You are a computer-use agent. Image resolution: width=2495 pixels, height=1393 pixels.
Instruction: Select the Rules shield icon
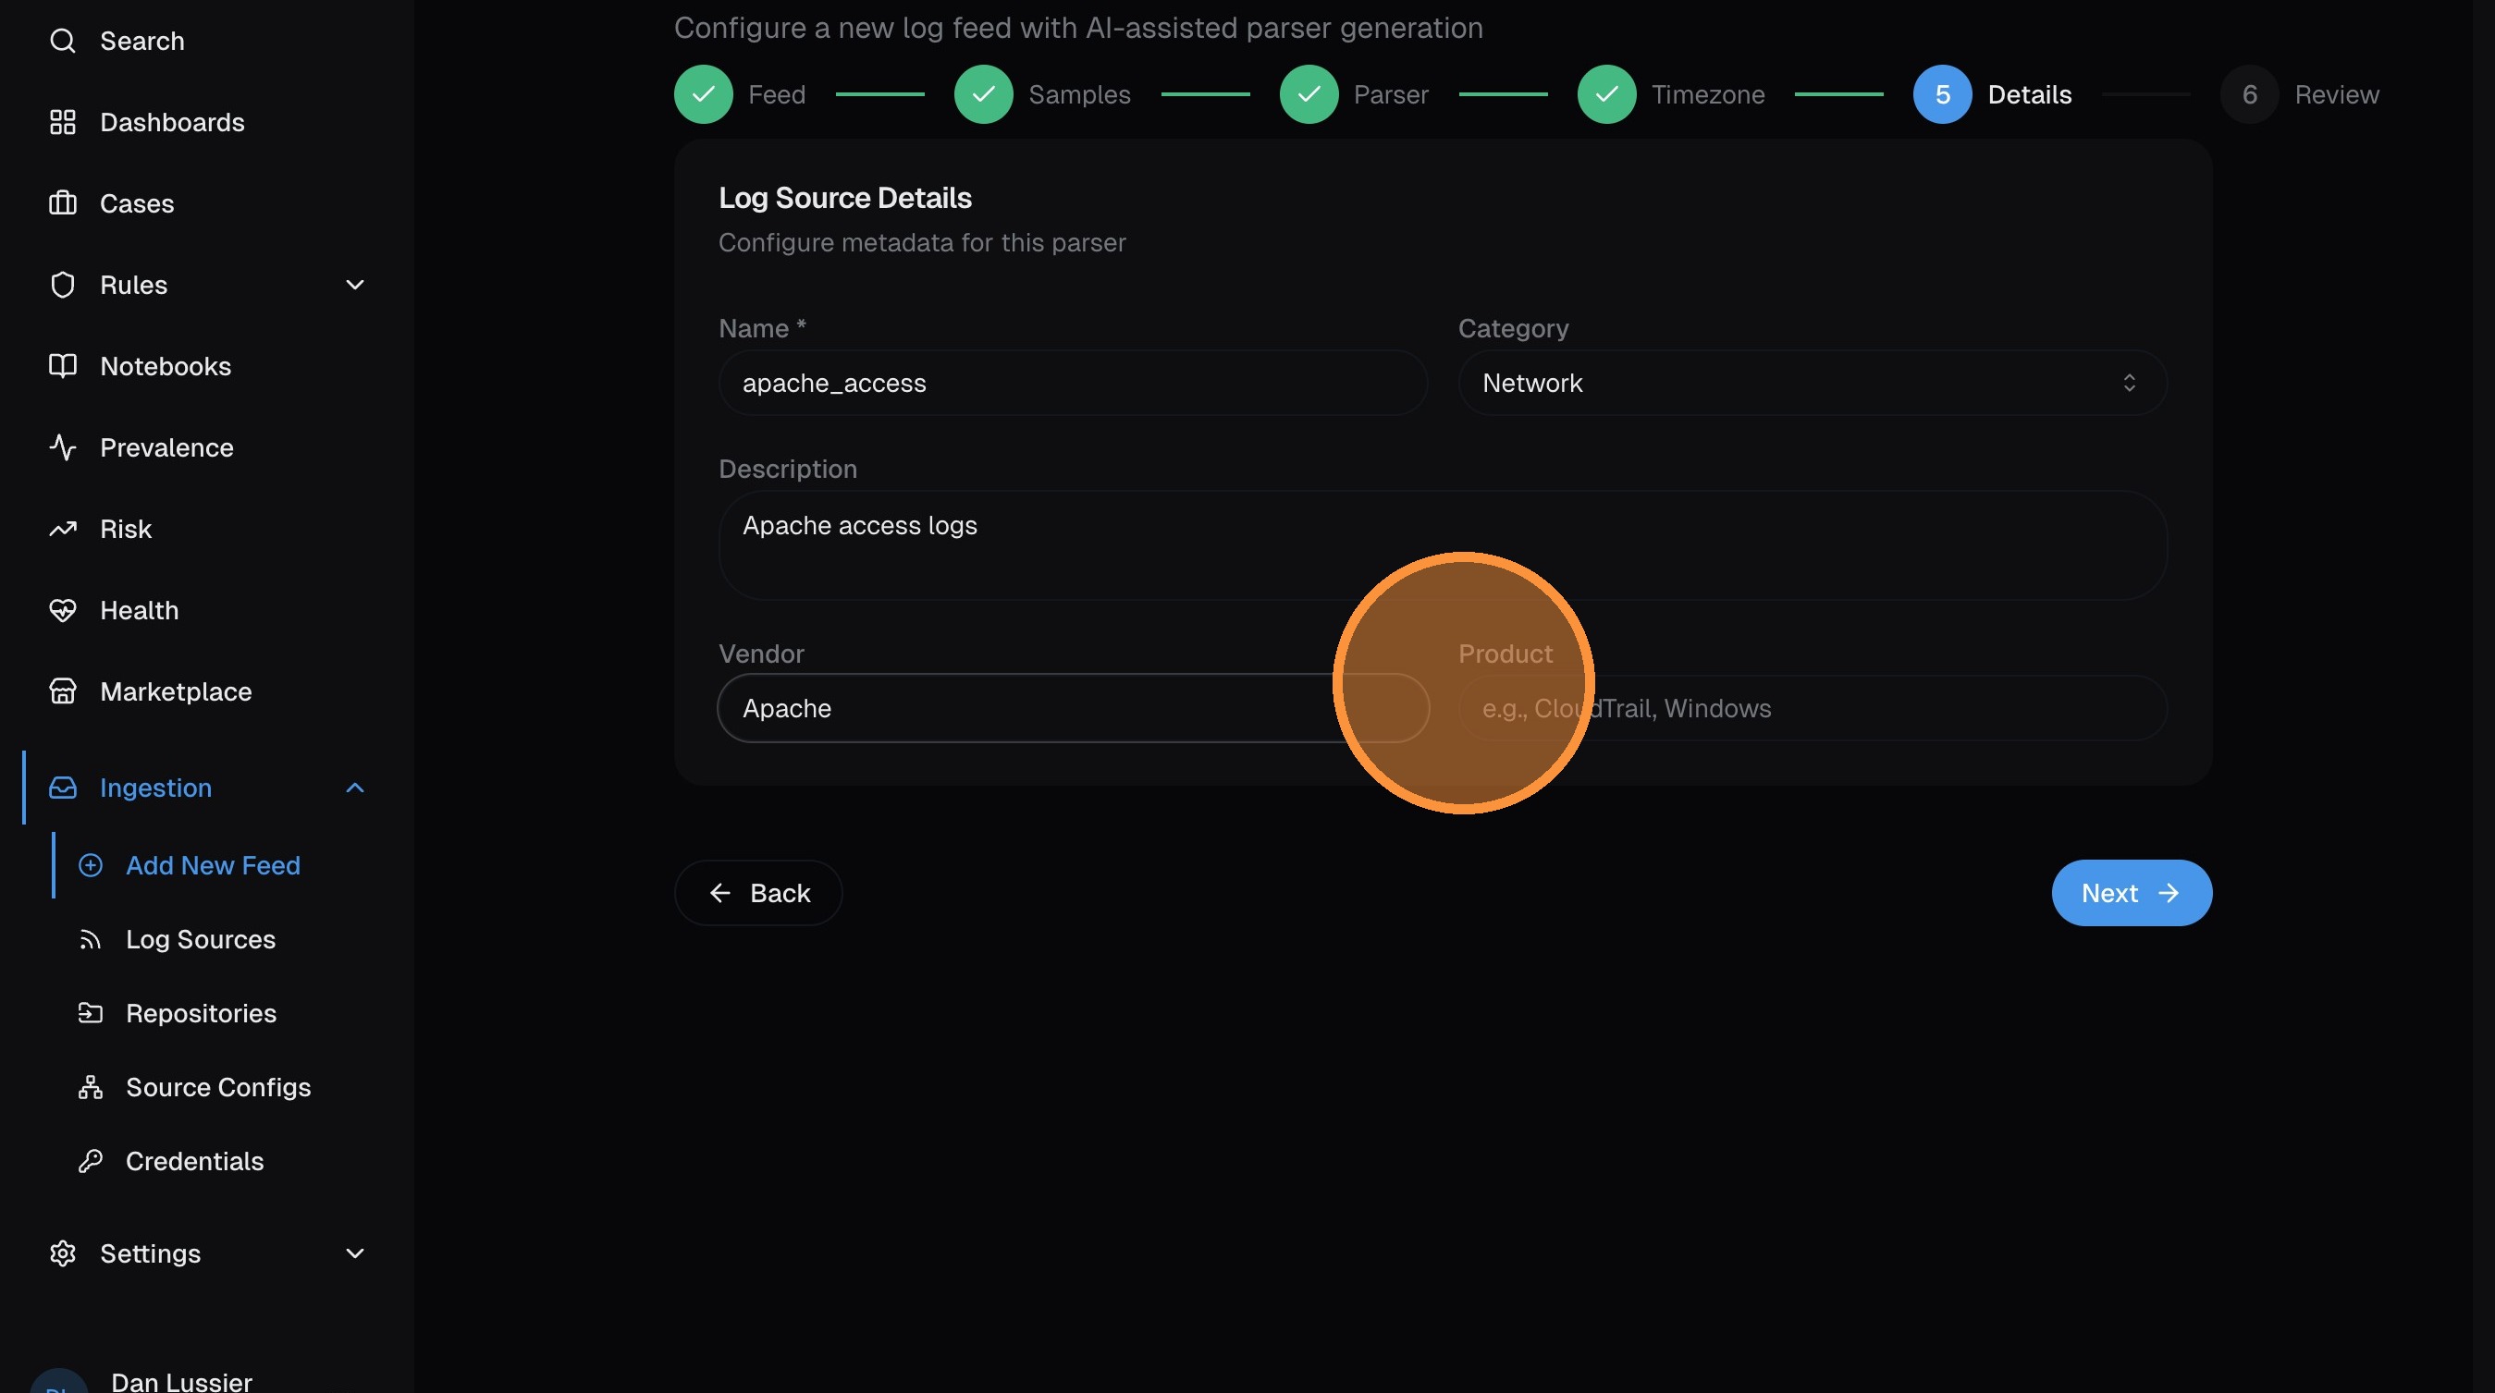(63, 285)
